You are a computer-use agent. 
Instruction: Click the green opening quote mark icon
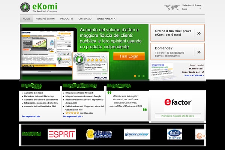[x=109, y=93]
